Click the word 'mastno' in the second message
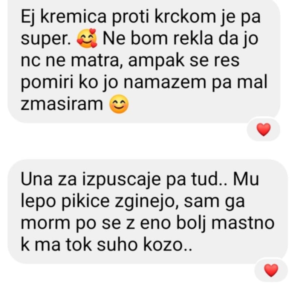 [x=243, y=223]
